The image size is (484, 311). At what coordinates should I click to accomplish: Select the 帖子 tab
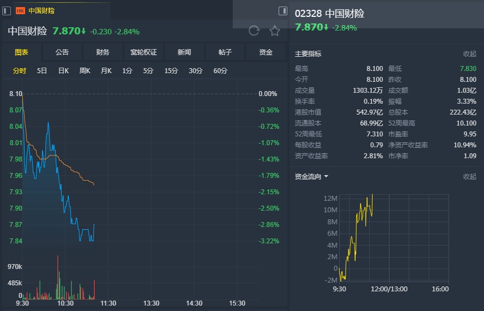point(225,52)
